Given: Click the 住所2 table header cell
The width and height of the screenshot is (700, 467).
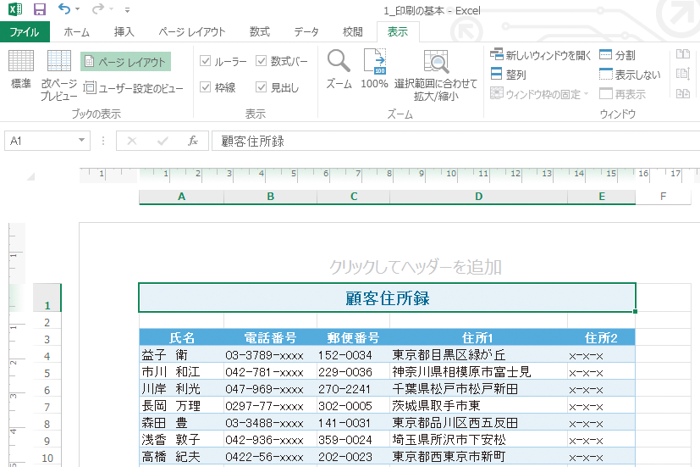Looking at the screenshot, I should [601, 337].
